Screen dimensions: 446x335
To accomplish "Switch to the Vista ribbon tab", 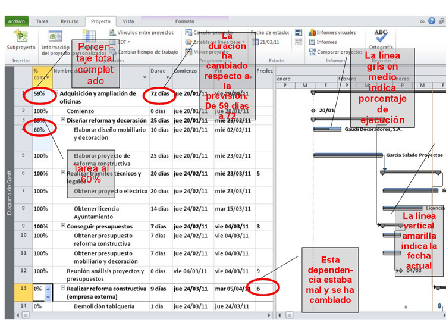I will [128, 21].
